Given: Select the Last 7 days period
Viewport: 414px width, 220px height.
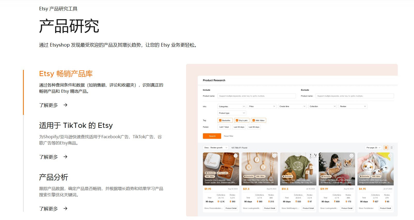Looking at the screenshot, I should click(224, 127).
